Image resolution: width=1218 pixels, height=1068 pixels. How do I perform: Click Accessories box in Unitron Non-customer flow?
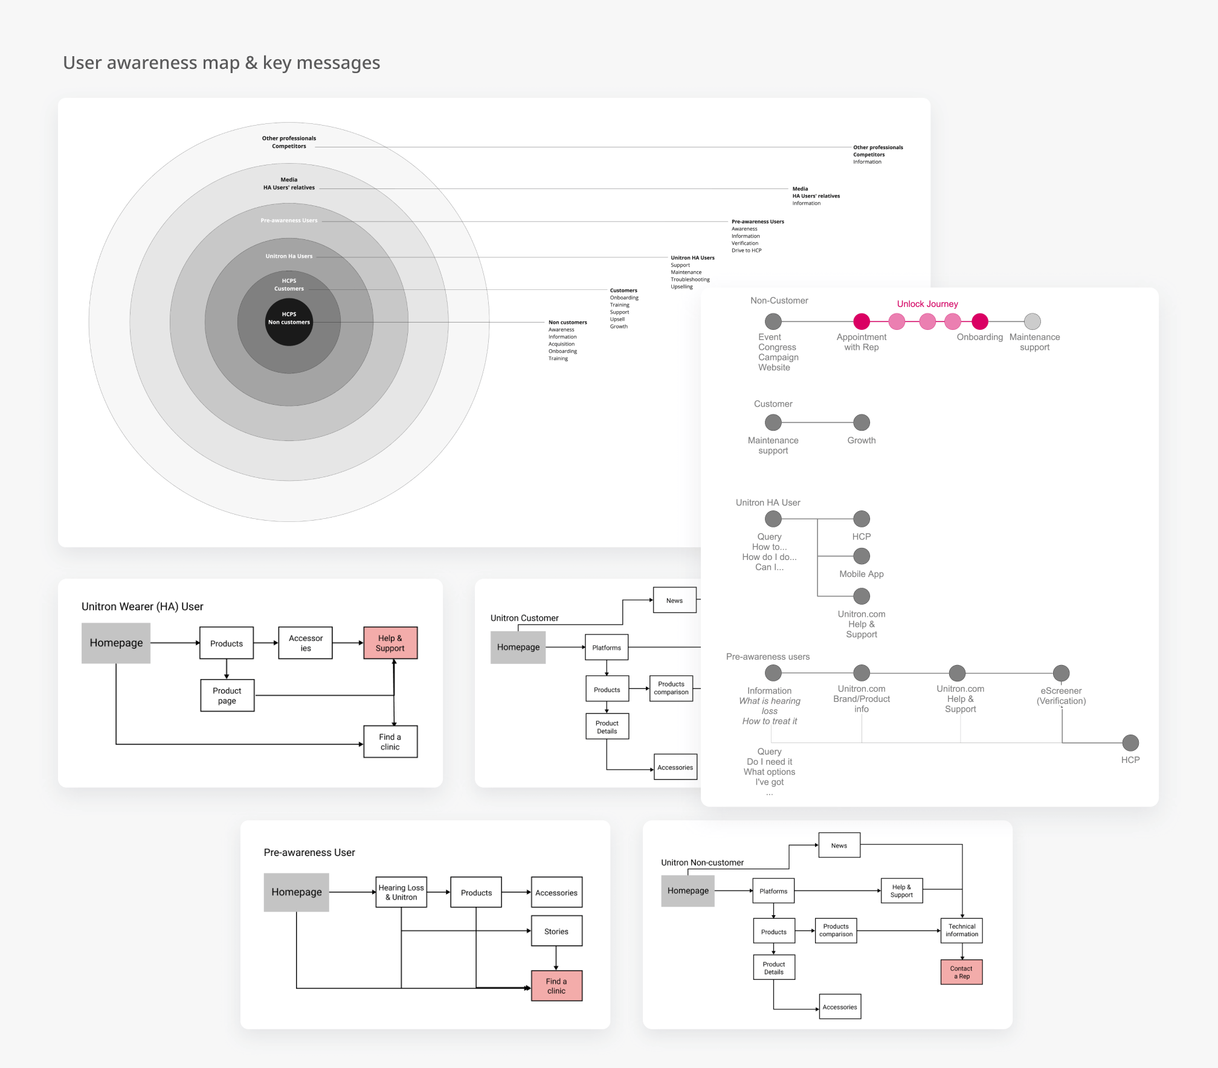(x=840, y=1006)
